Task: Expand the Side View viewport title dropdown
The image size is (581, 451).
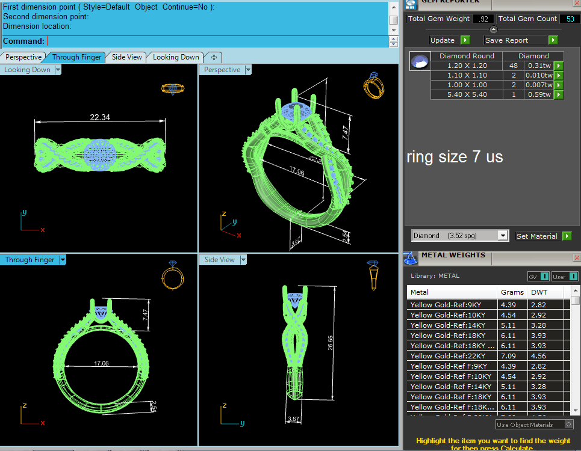Action: [243, 260]
